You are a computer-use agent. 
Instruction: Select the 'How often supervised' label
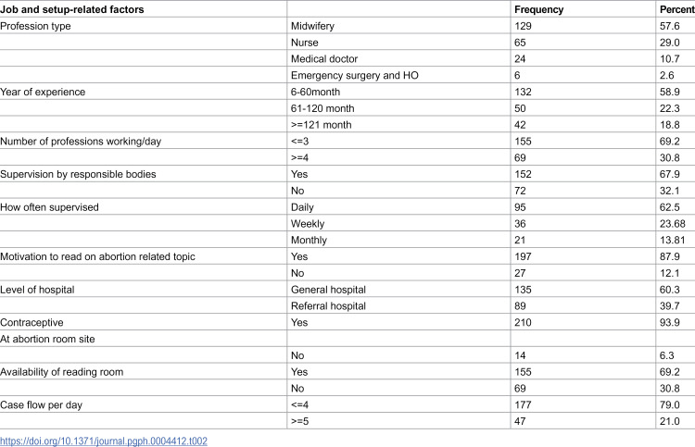click(49, 207)
